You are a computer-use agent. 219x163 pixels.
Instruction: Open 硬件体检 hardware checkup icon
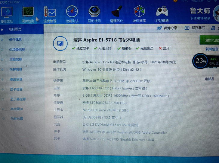(x=7, y=12)
